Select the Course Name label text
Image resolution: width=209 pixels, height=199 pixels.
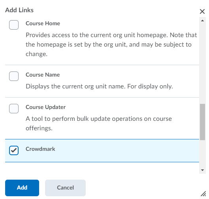[x=43, y=75]
